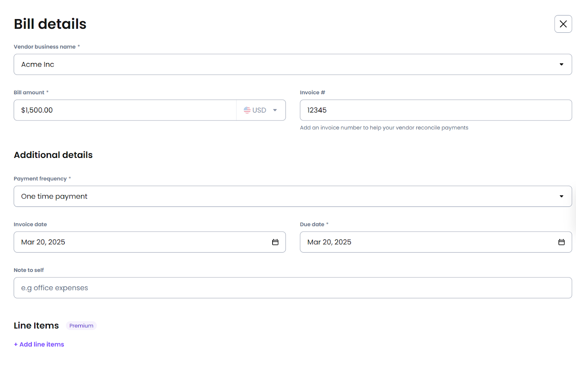Click the invoice number helper text
Image resolution: width=576 pixels, height=381 pixels.
384,128
